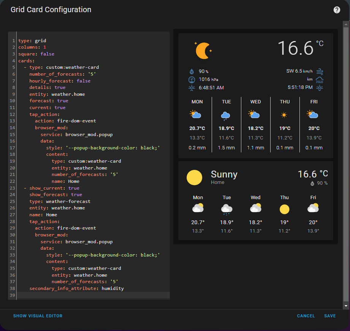
Task: Click Friday's sun-and-cloud forecast icon
Action: point(314,114)
